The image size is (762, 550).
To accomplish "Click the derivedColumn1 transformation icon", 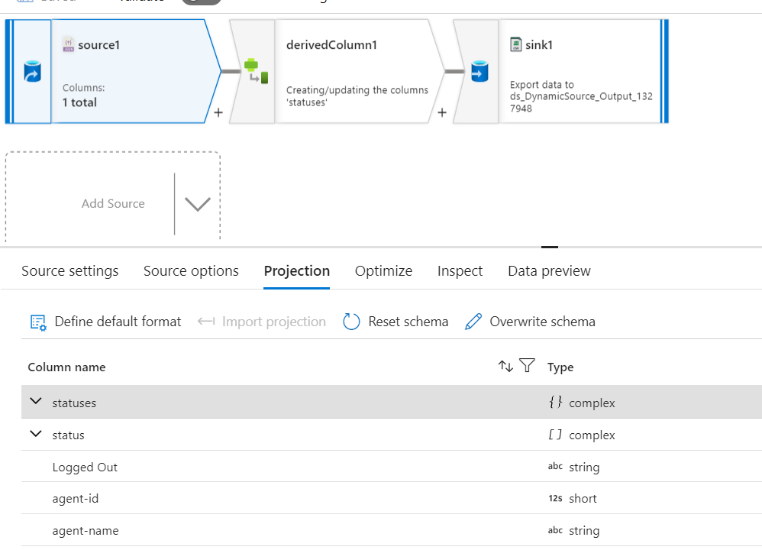I will click(x=254, y=71).
